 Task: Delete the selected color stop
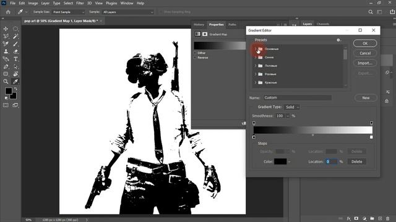357,162
